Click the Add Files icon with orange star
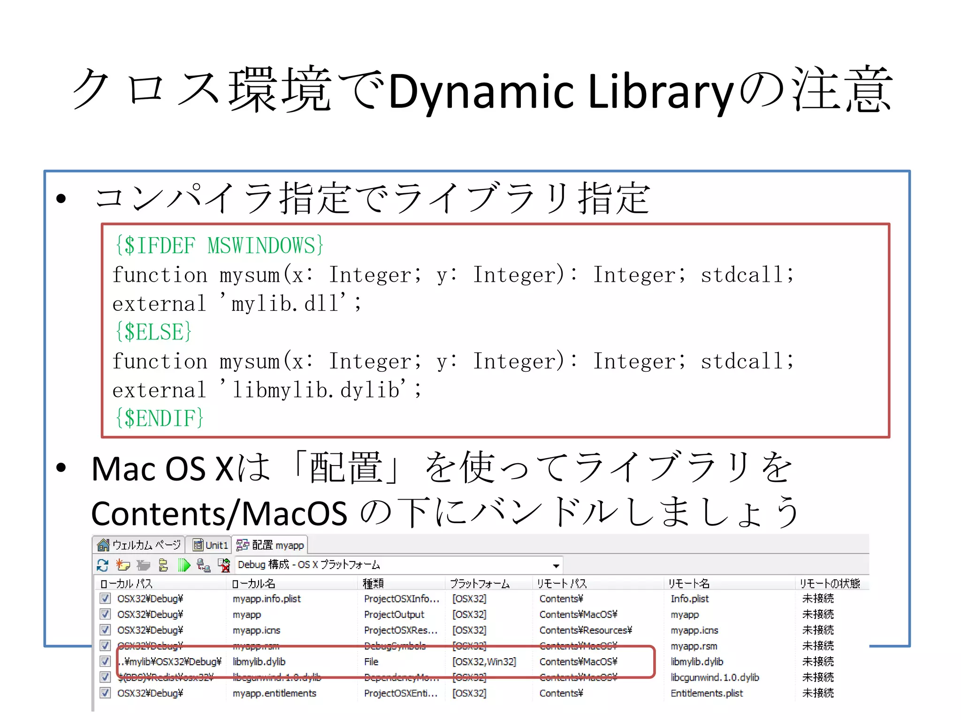 (x=123, y=565)
